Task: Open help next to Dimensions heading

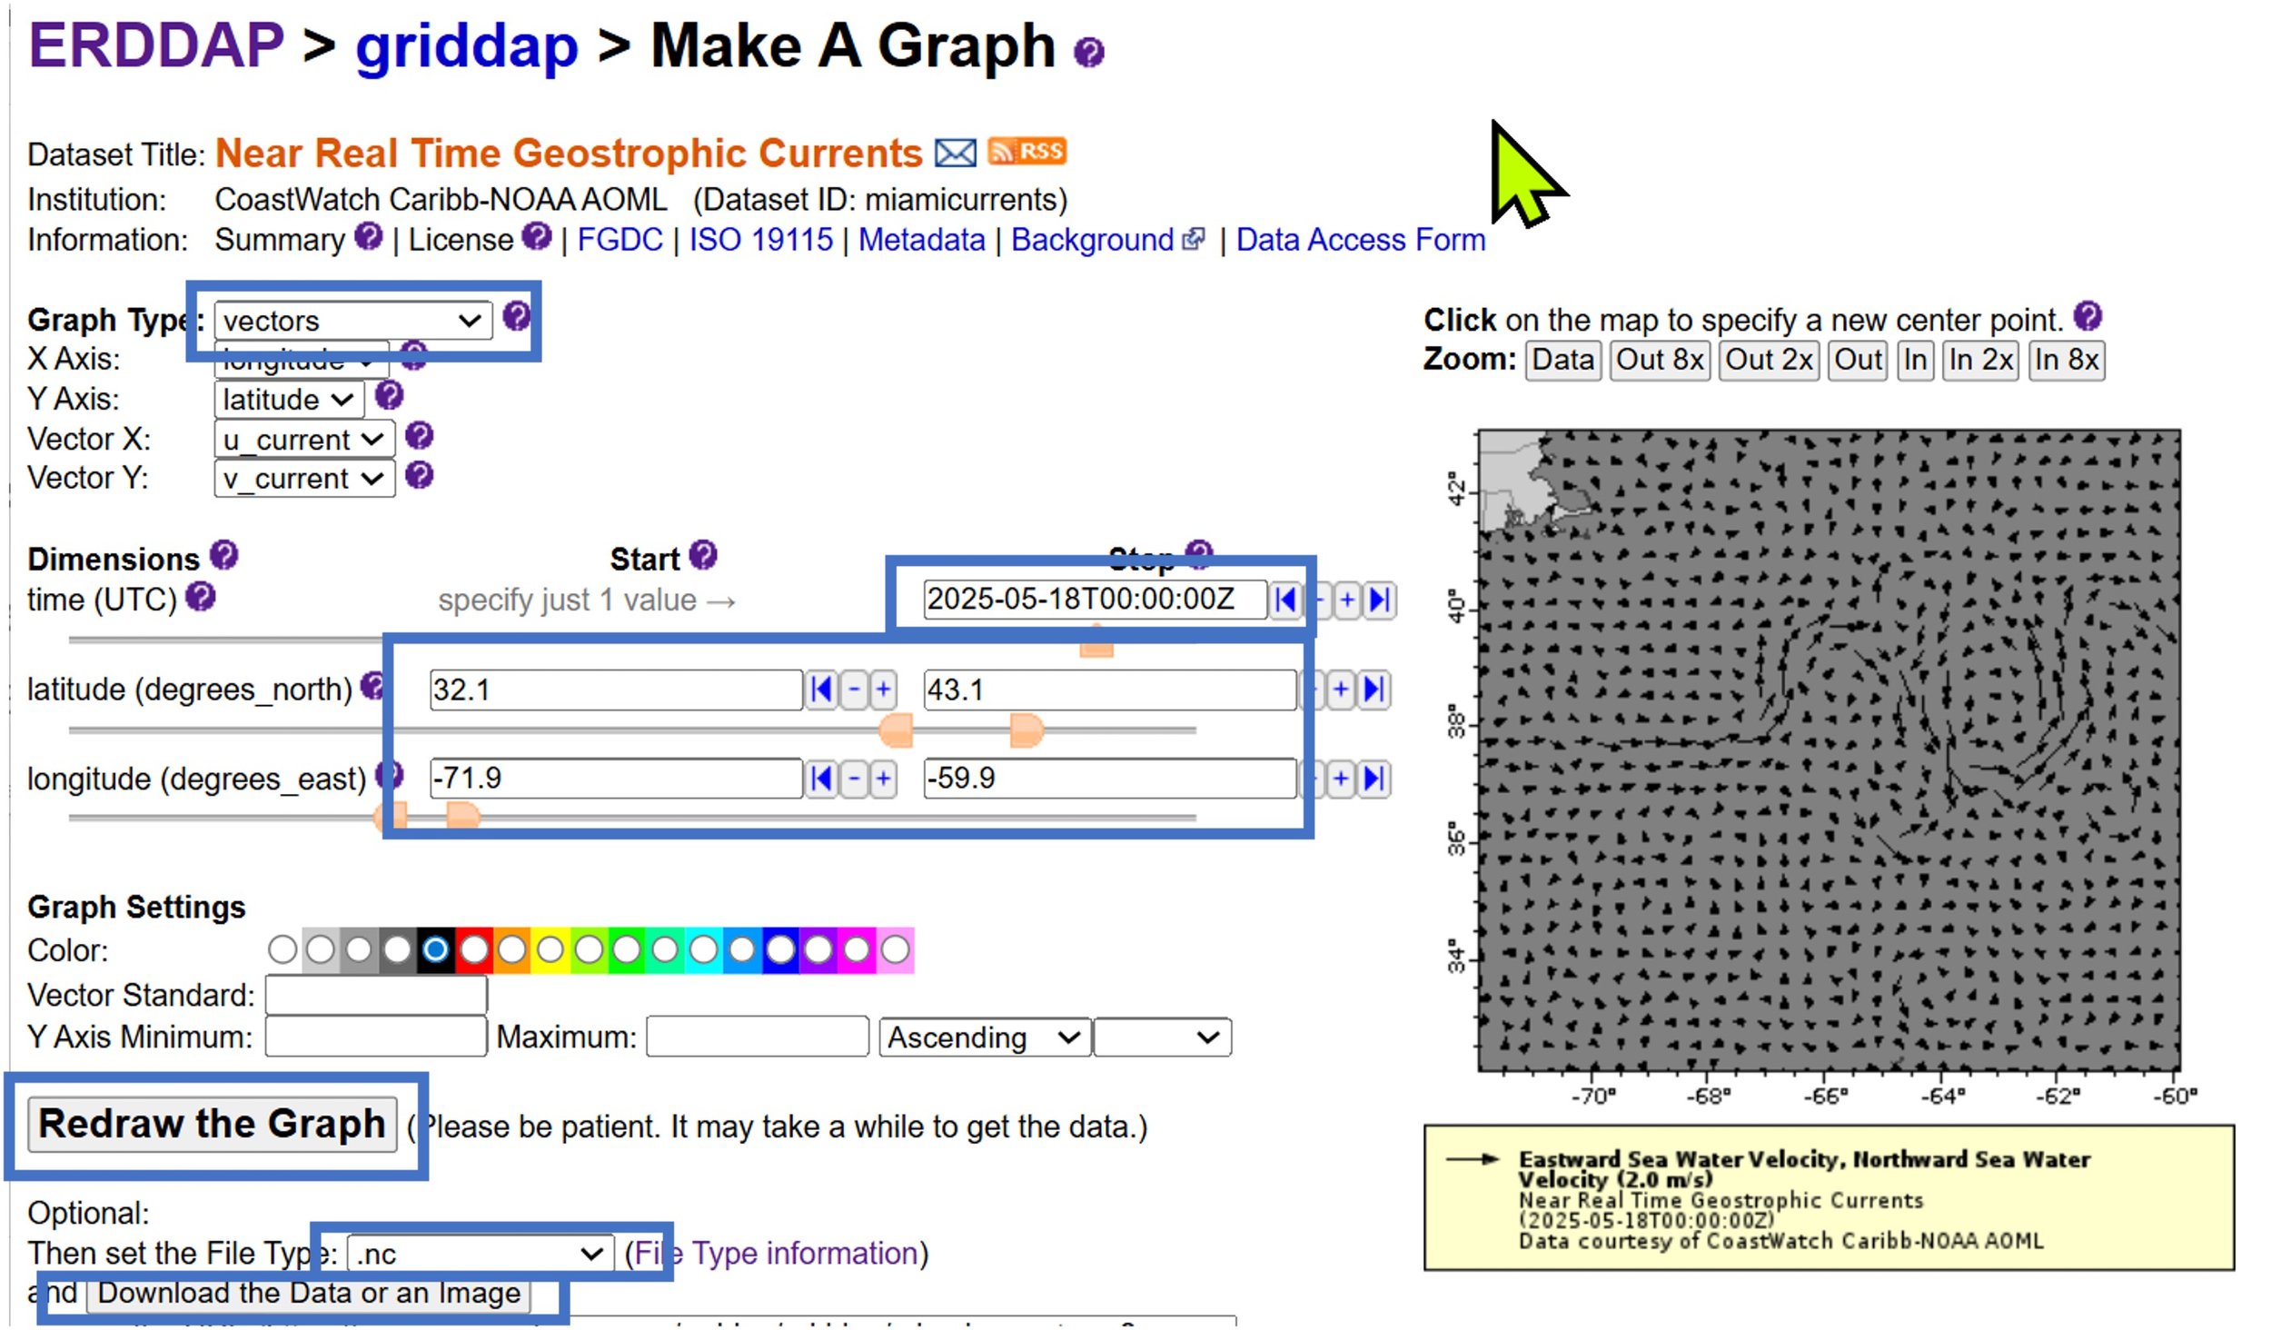Action: pyautogui.click(x=223, y=556)
